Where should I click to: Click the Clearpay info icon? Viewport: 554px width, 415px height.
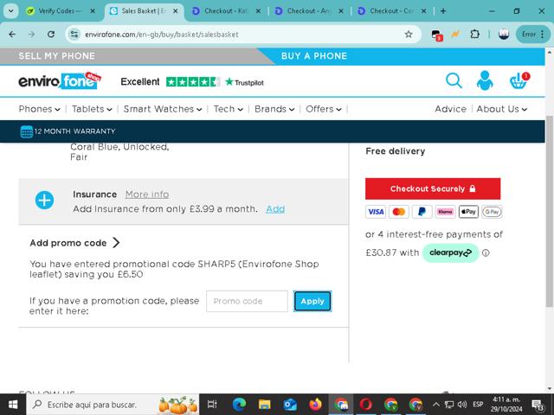click(486, 252)
